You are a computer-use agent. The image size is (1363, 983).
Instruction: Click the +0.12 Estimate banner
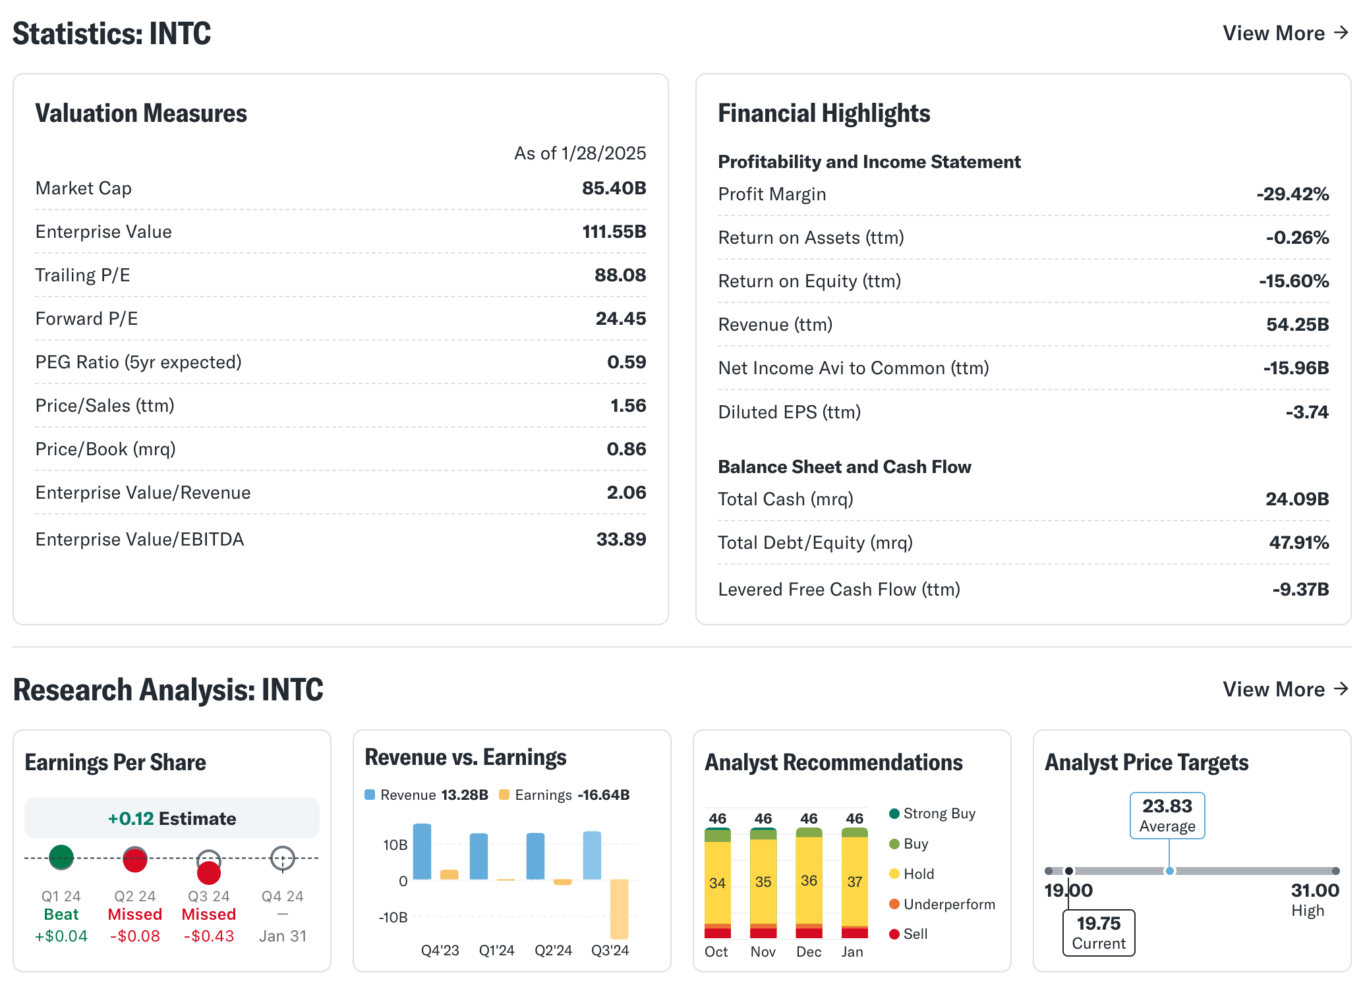coord(172,818)
